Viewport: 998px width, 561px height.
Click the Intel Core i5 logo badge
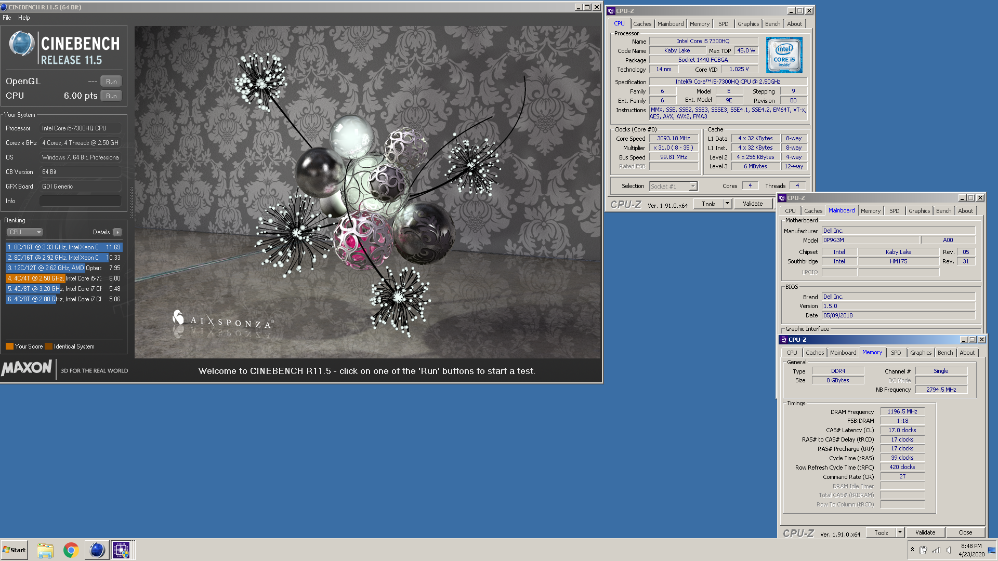[784, 55]
